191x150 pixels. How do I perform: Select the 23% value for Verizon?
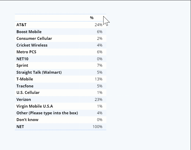click(x=99, y=100)
